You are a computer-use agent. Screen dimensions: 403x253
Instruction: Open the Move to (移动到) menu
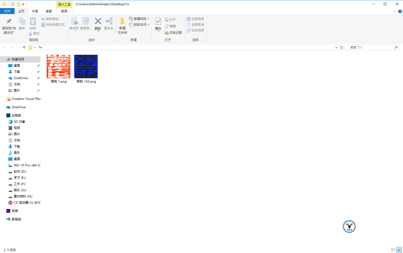click(74, 24)
